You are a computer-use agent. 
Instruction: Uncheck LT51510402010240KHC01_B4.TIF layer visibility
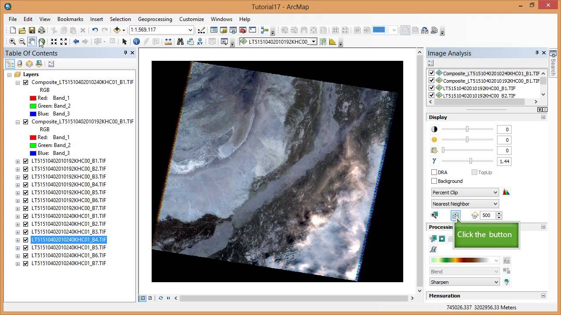coord(25,240)
